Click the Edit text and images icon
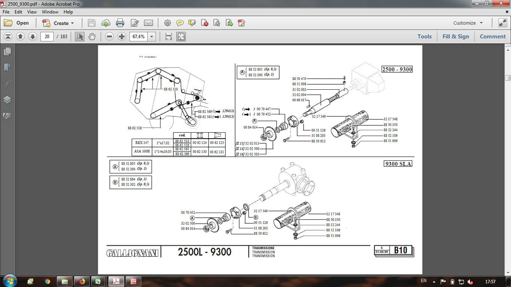Image resolution: width=511 pixels, height=287 pixels. point(135,23)
